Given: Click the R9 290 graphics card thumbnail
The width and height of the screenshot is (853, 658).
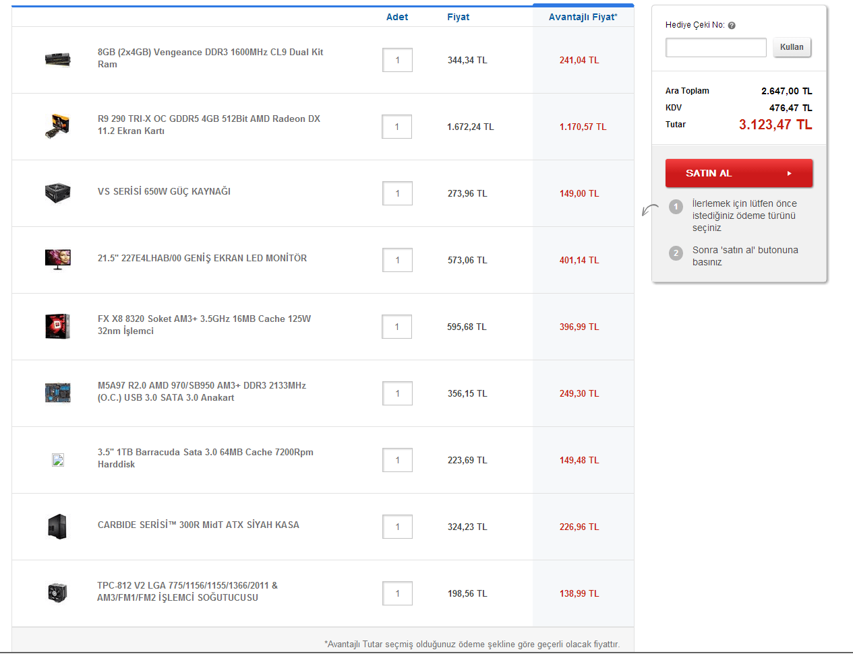Looking at the screenshot, I should (x=58, y=126).
